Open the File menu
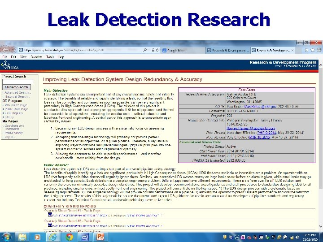The width and height of the screenshot is (323, 242). (x=5, y=57)
